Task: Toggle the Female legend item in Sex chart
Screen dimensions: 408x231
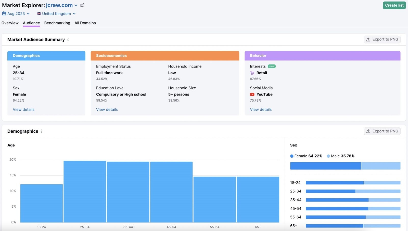Action: [x=306, y=156]
